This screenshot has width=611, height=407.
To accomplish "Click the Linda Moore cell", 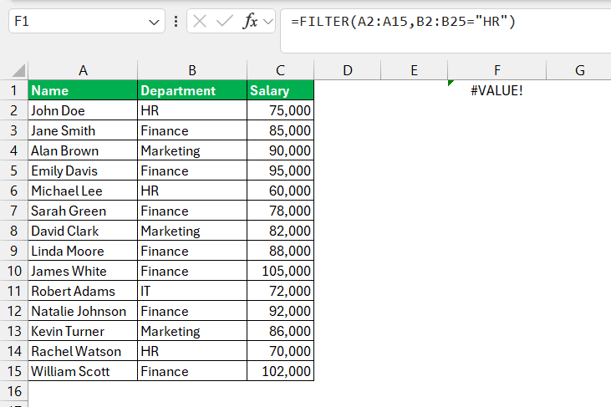I will point(83,251).
